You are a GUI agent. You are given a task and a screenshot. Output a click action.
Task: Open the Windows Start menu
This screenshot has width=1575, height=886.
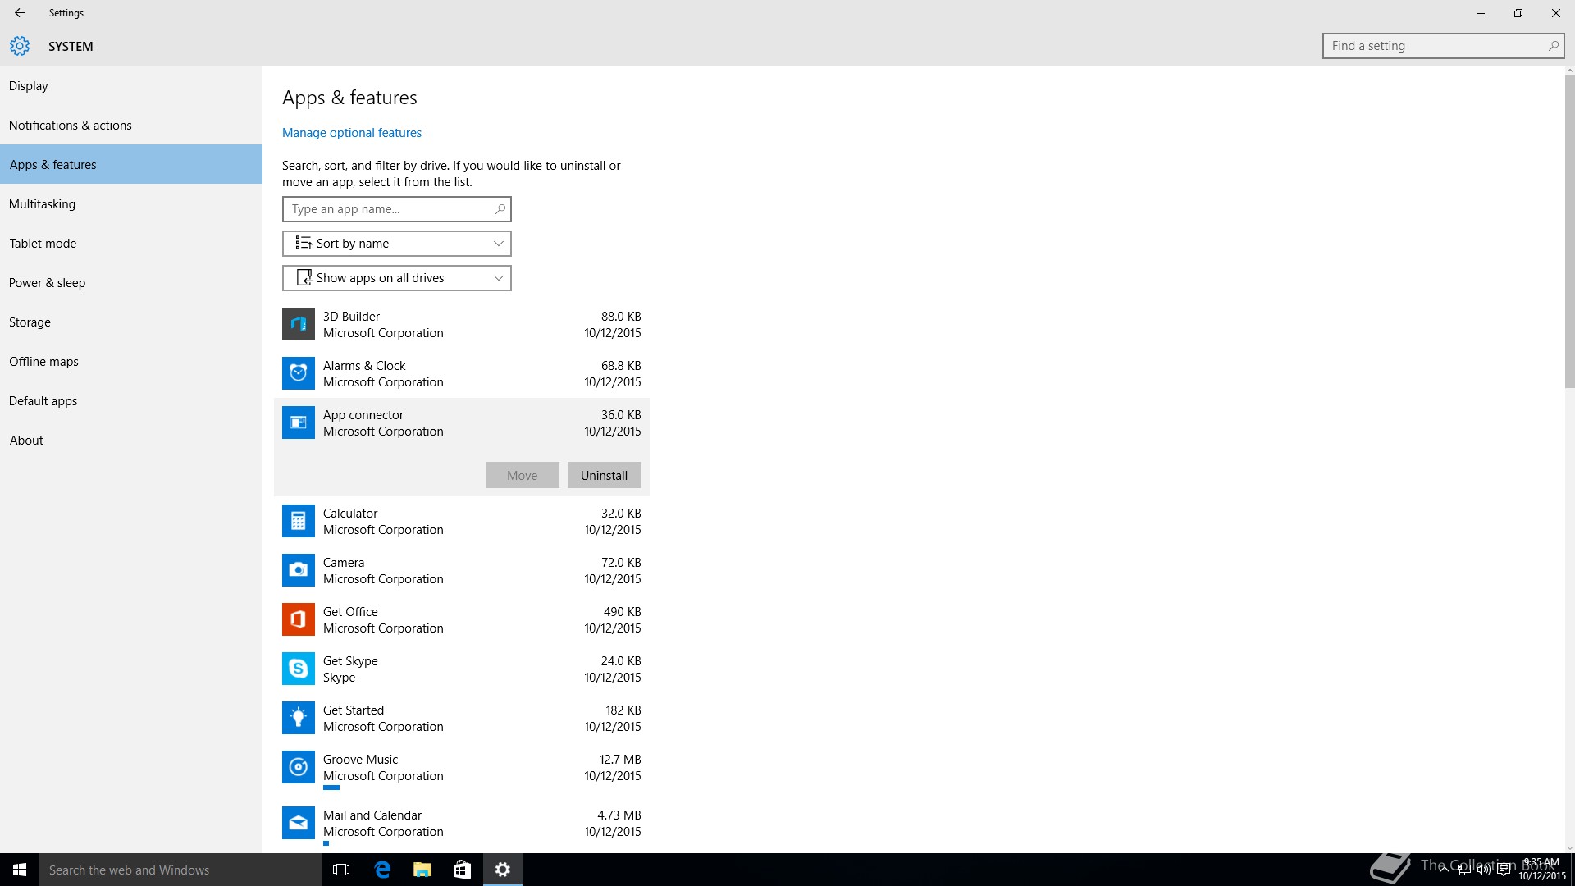point(20,870)
